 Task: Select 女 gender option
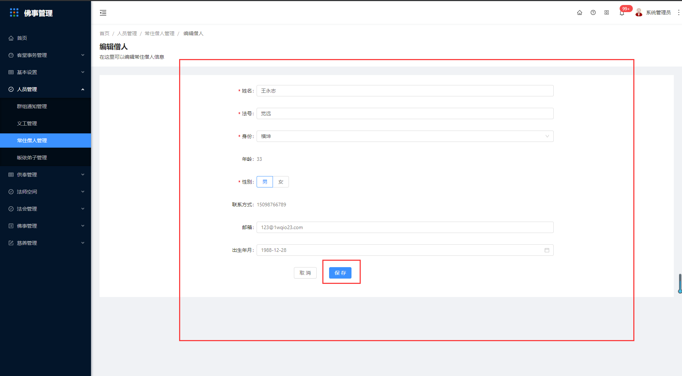pos(281,182)
